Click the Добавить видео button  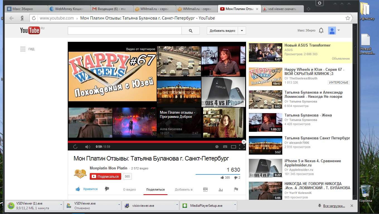click(x=222, y=31)
